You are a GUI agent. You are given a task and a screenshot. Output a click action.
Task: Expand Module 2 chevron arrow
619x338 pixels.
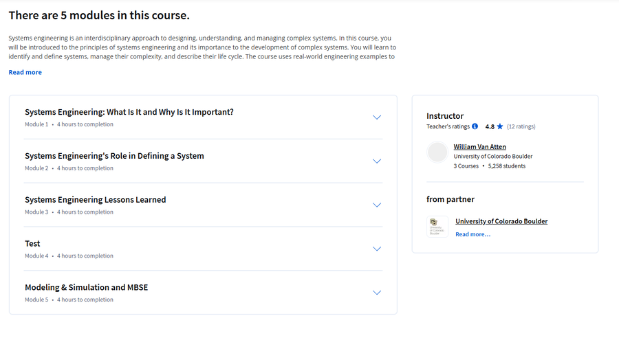coord(377,161)
